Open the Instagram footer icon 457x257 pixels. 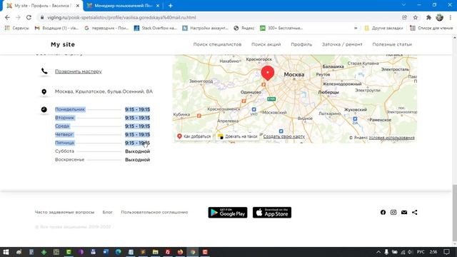[x=393, y=213]
